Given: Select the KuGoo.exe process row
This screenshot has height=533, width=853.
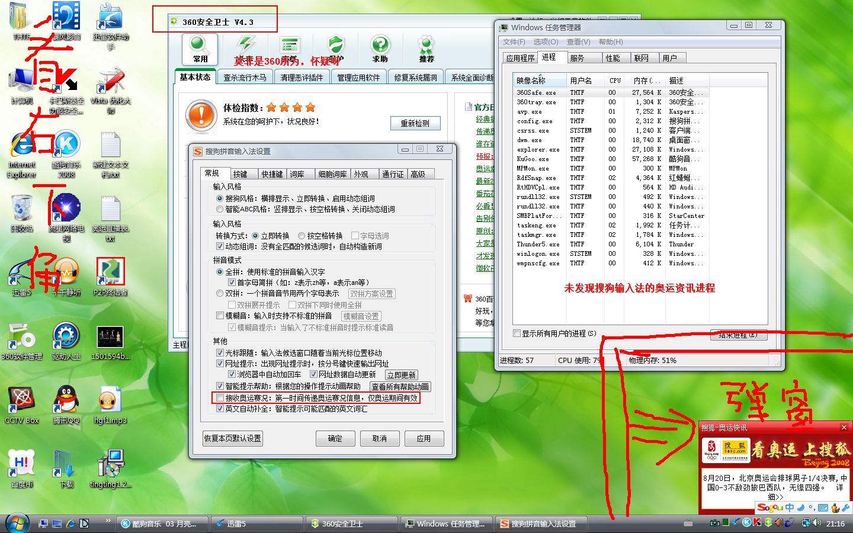Looking at the screenshot, I should click(x=611, y=159).
